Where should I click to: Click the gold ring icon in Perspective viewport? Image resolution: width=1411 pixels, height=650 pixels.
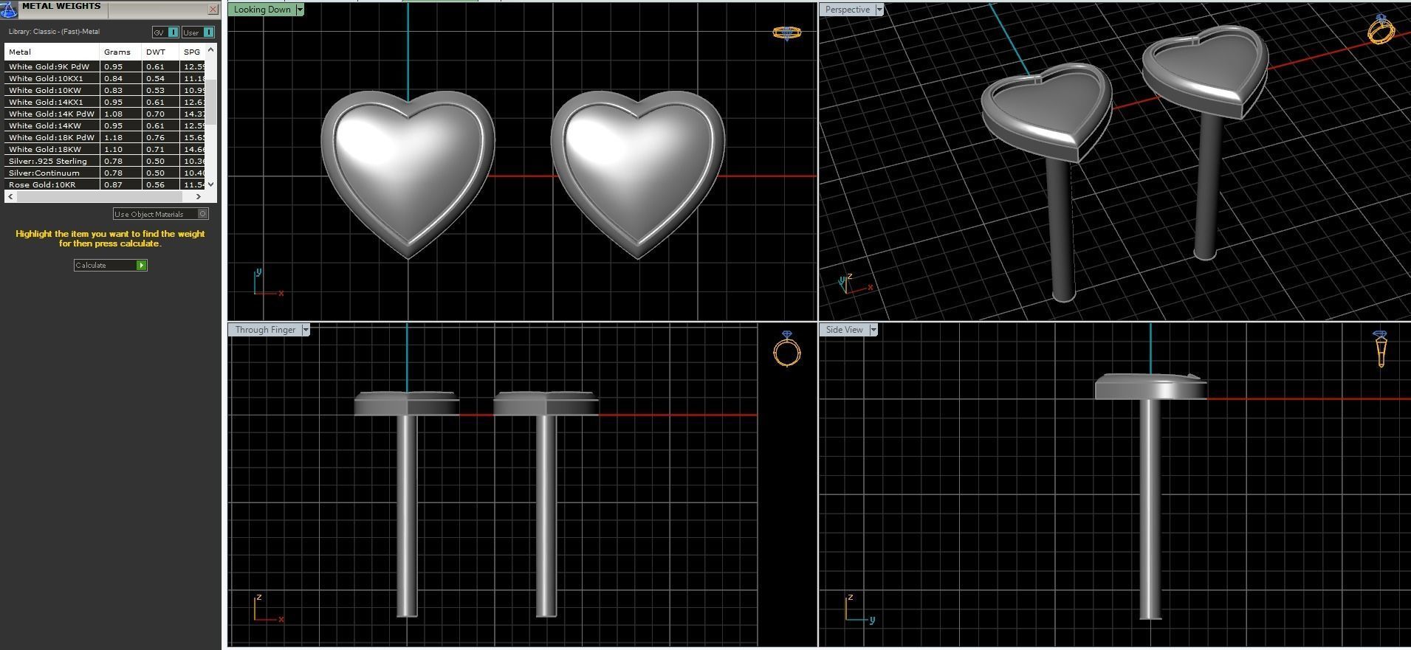pyautogui.click(x=1381, y=30)
